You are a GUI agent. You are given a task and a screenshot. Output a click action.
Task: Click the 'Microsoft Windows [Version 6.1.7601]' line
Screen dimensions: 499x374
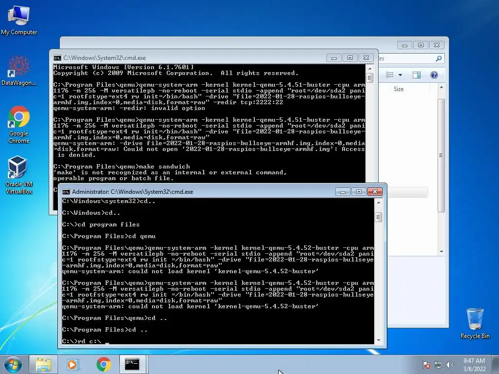[x=123, y=67]
